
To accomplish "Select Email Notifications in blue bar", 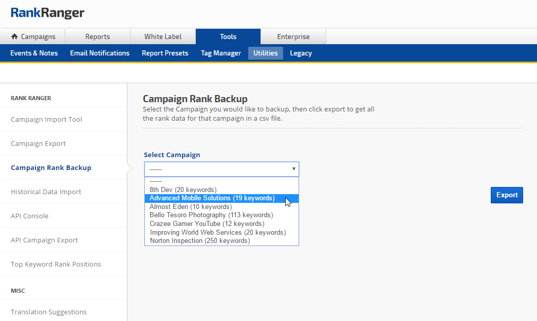I will 100,53.
